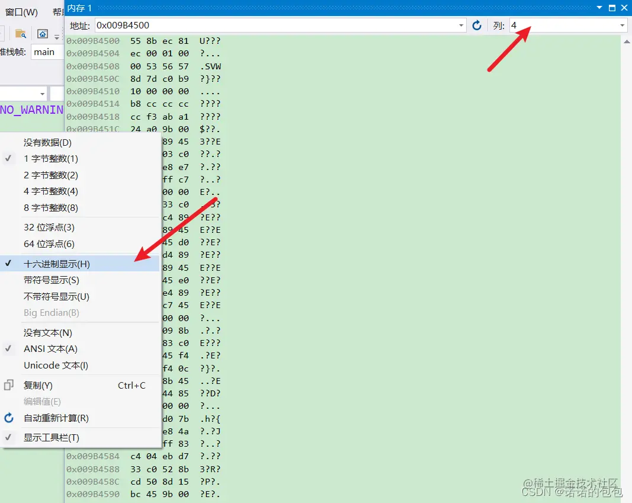Select 4 字节整数(4) display option
The height and width of the screenshot is (503, 632).
click(80, 191)
